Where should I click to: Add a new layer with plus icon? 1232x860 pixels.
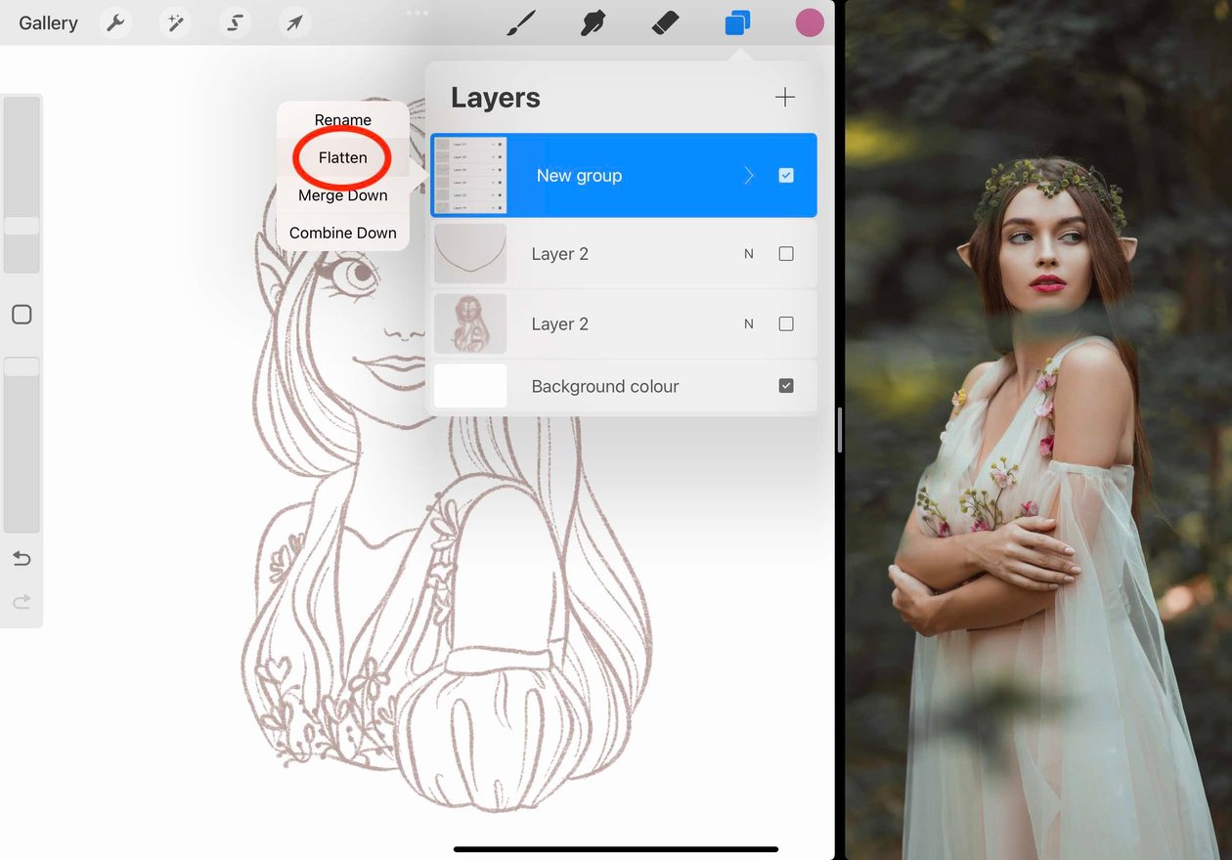[x=784, y=97]
